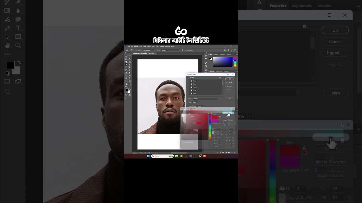362x203 pixels.
Task: Expand the Pinks preset folder
Action: (190, 90)
